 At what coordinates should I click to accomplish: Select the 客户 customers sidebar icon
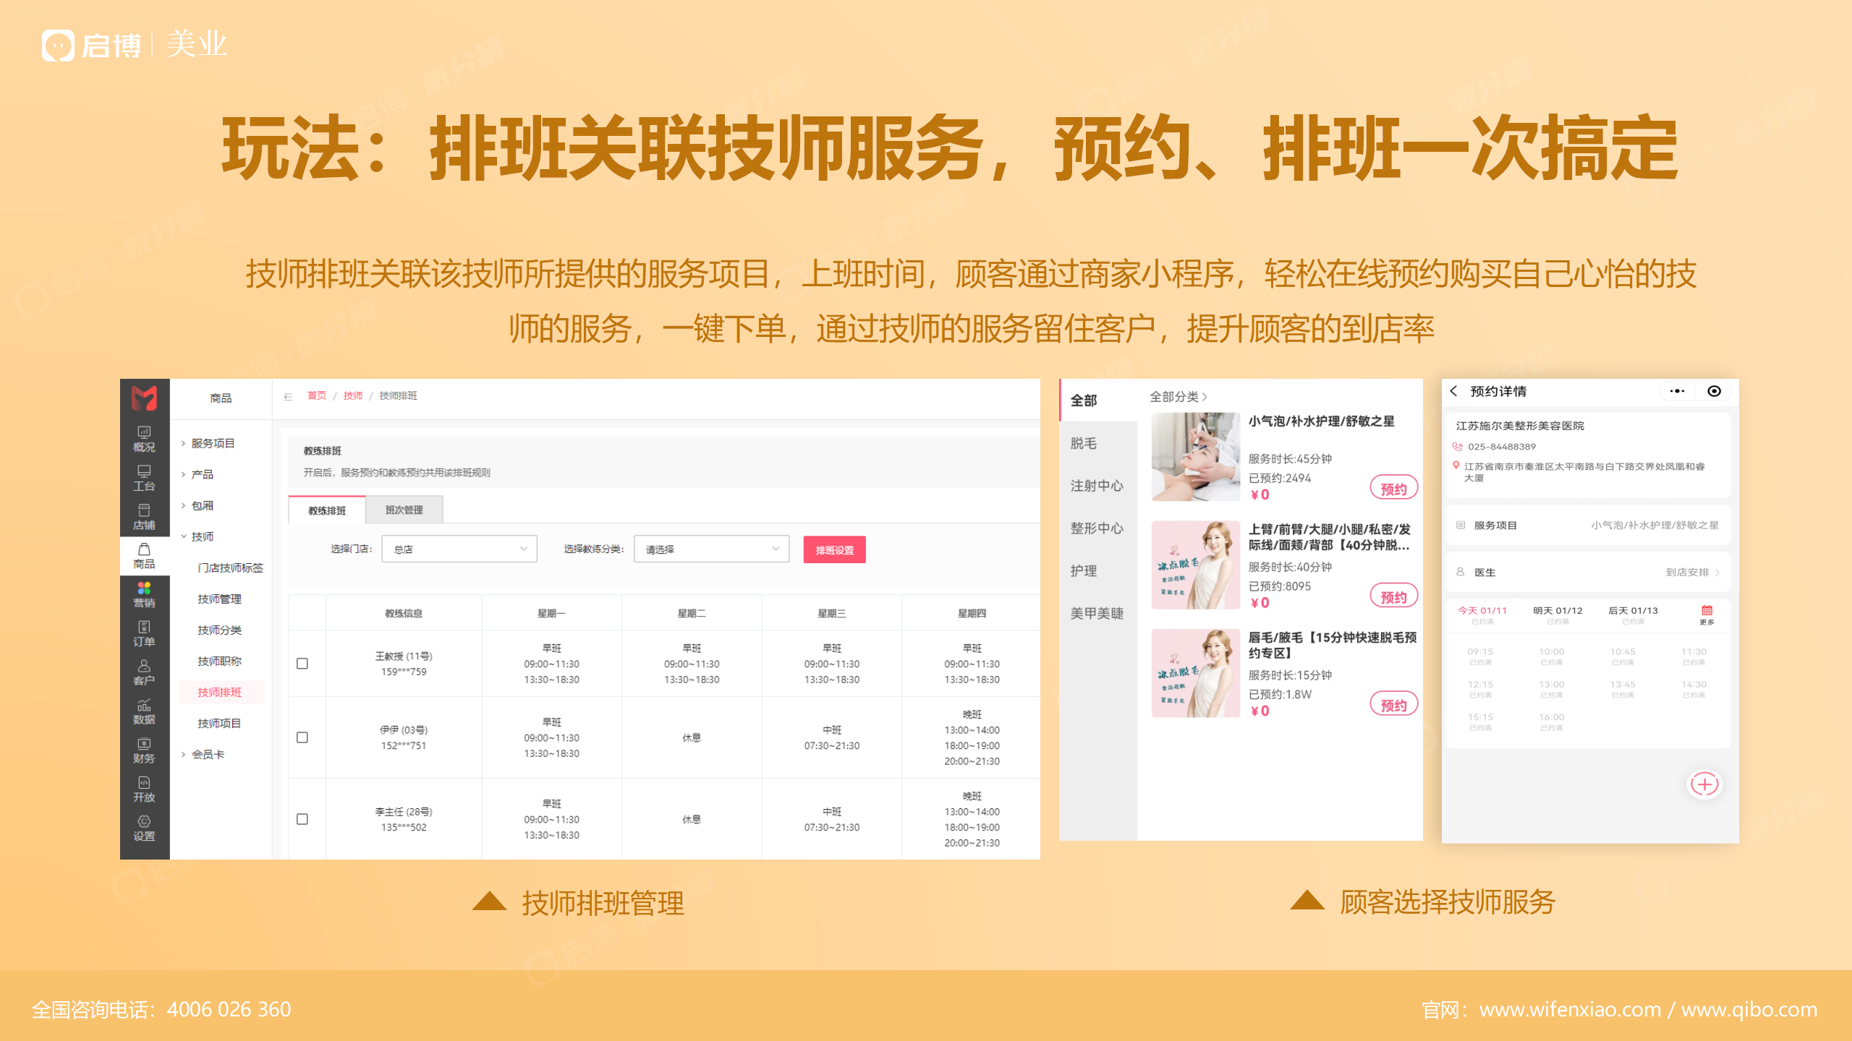click(144, 672)
